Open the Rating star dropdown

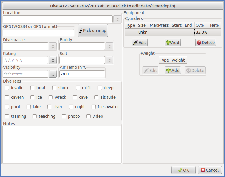click(53, 60)
